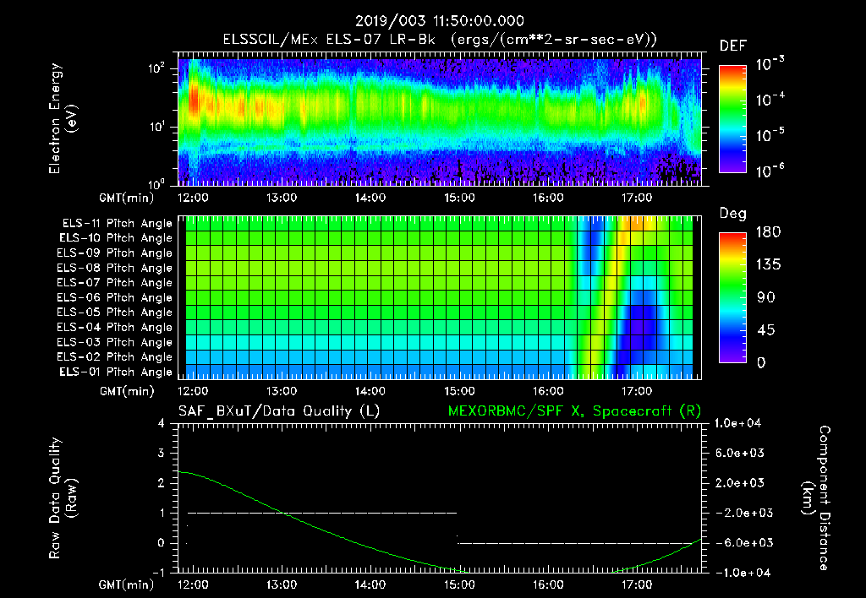The width and height of the screenshot is (866, 598).
Task: Click the SAF_BXuT/Data Quality (L) title
Action: [x=279, y=411]
